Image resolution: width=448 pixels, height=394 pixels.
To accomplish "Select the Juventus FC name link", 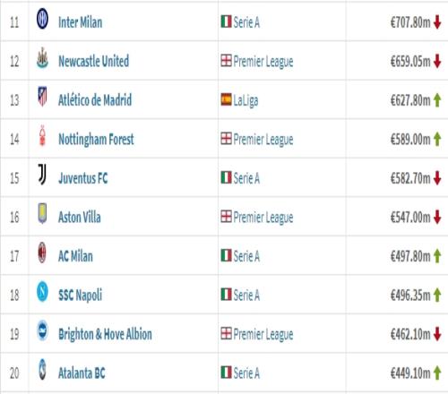I will (x=83, y=178).
